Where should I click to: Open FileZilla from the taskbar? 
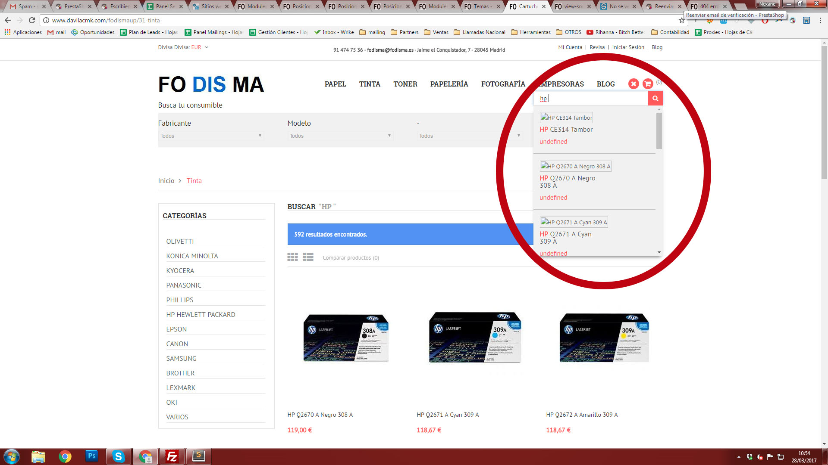tap(172, 456)
